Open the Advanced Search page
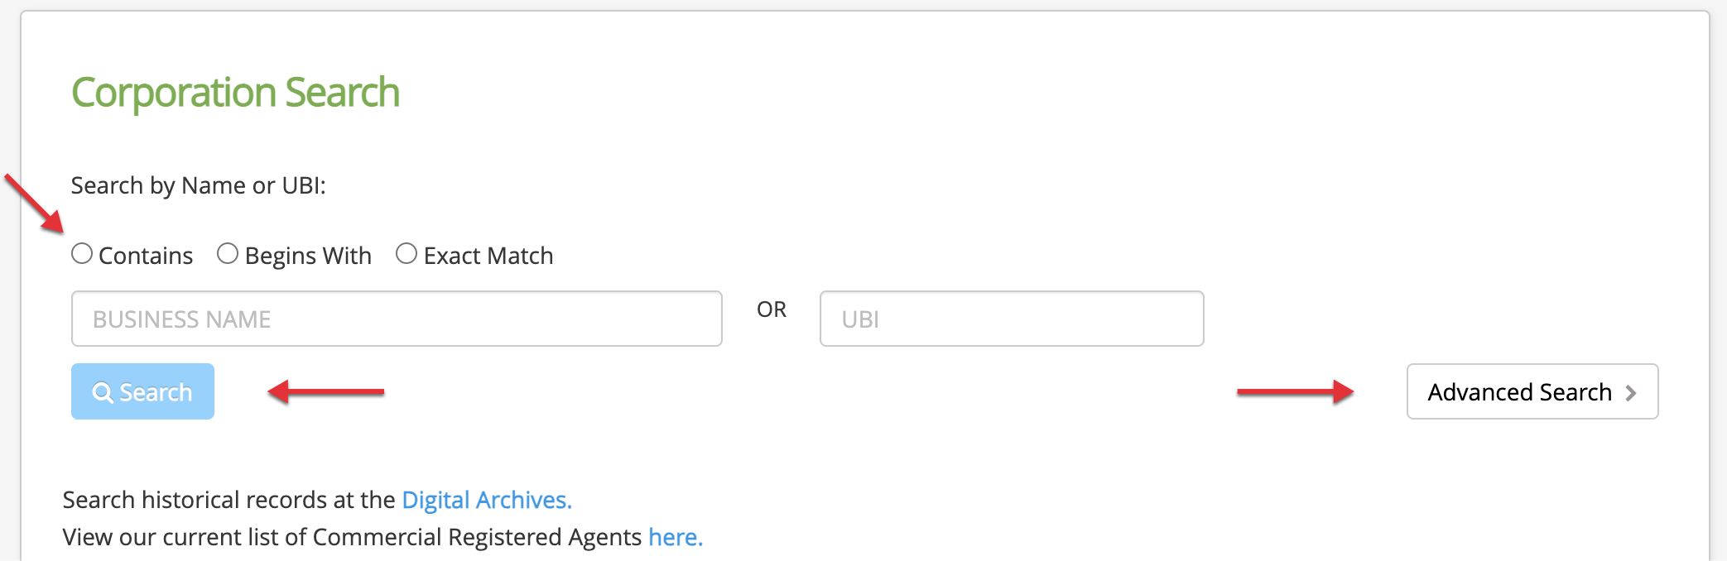The image size is (1727, 561). tap(1520, 392)
